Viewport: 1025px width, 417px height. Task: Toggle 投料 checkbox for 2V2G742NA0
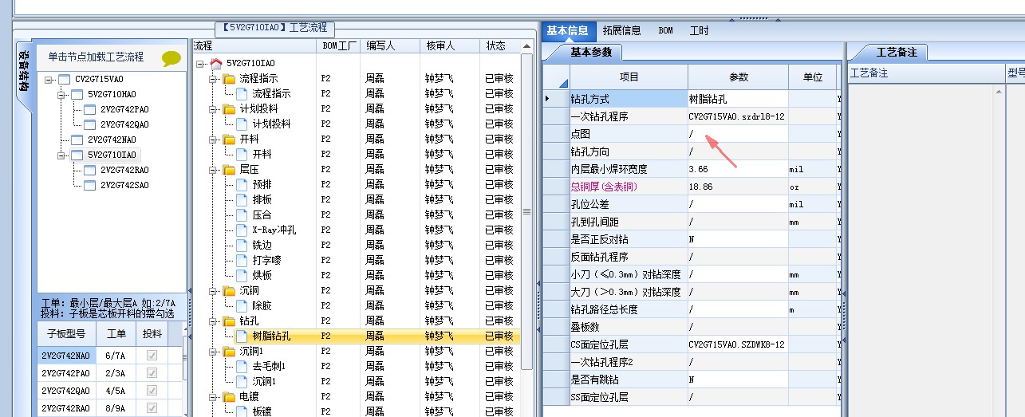[x=152, y=356]
